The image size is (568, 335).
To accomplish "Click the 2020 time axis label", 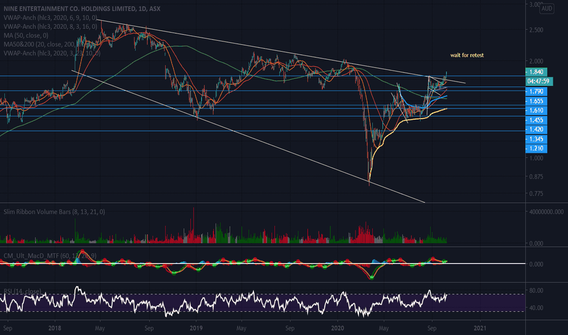I will pyautogui.click(x=338, y=328).
